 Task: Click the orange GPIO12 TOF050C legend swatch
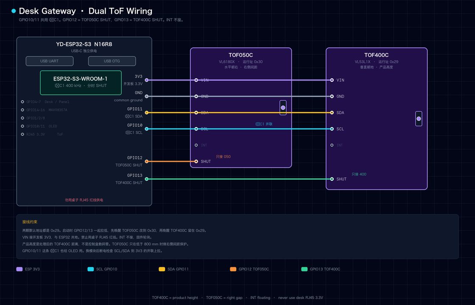point(233,269)
